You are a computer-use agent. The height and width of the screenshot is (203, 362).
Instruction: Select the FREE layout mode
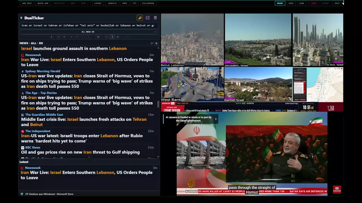(125, 3)
